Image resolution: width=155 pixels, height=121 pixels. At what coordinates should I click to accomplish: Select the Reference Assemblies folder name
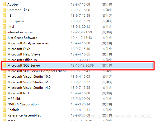click(24, 115)
